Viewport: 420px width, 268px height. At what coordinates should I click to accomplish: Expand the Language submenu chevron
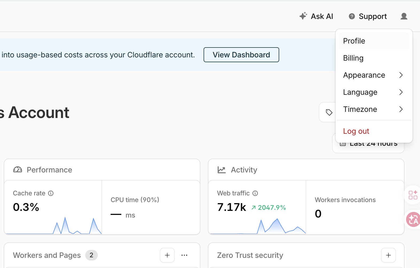(401, 92)
